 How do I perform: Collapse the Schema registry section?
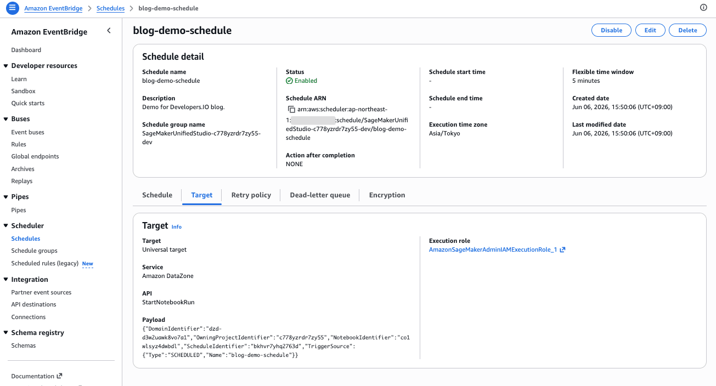[5, 333]
